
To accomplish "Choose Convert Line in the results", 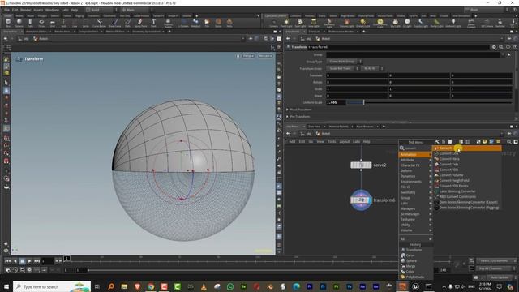I will coord(467,153).
